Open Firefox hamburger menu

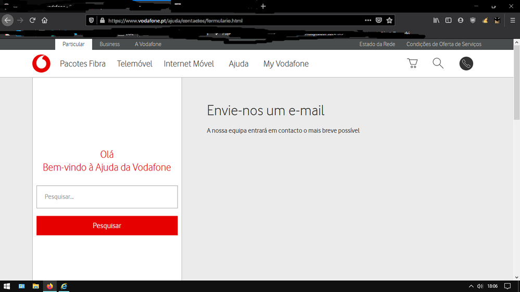tap(513, 20)
